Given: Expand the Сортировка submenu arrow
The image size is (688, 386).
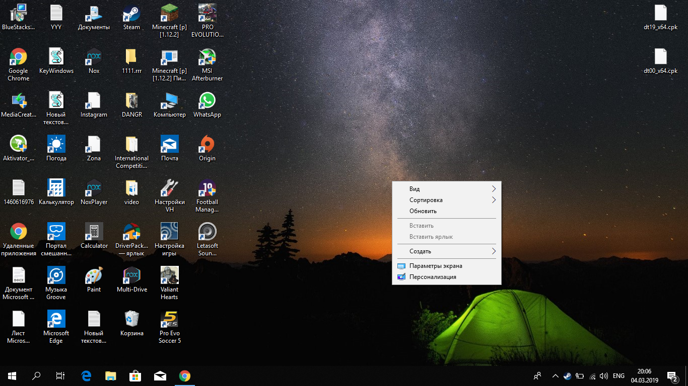Looking at the screenshot, I should 494,200.
